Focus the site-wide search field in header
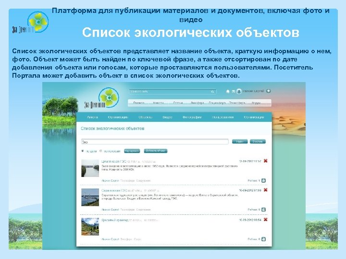346x259 pixels. click(173, 92)
